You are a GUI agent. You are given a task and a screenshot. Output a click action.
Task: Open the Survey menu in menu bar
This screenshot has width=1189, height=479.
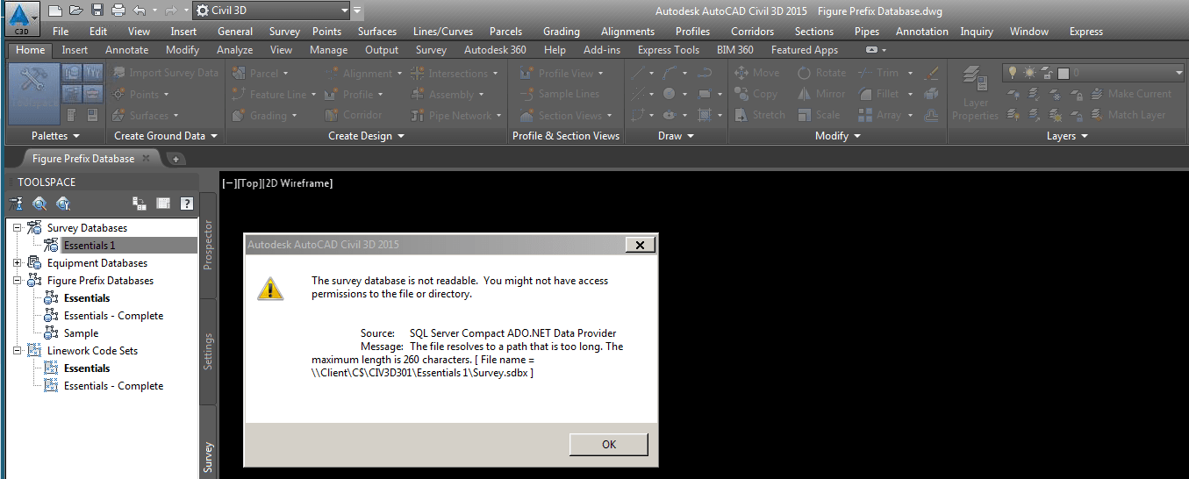click(284, 32)
